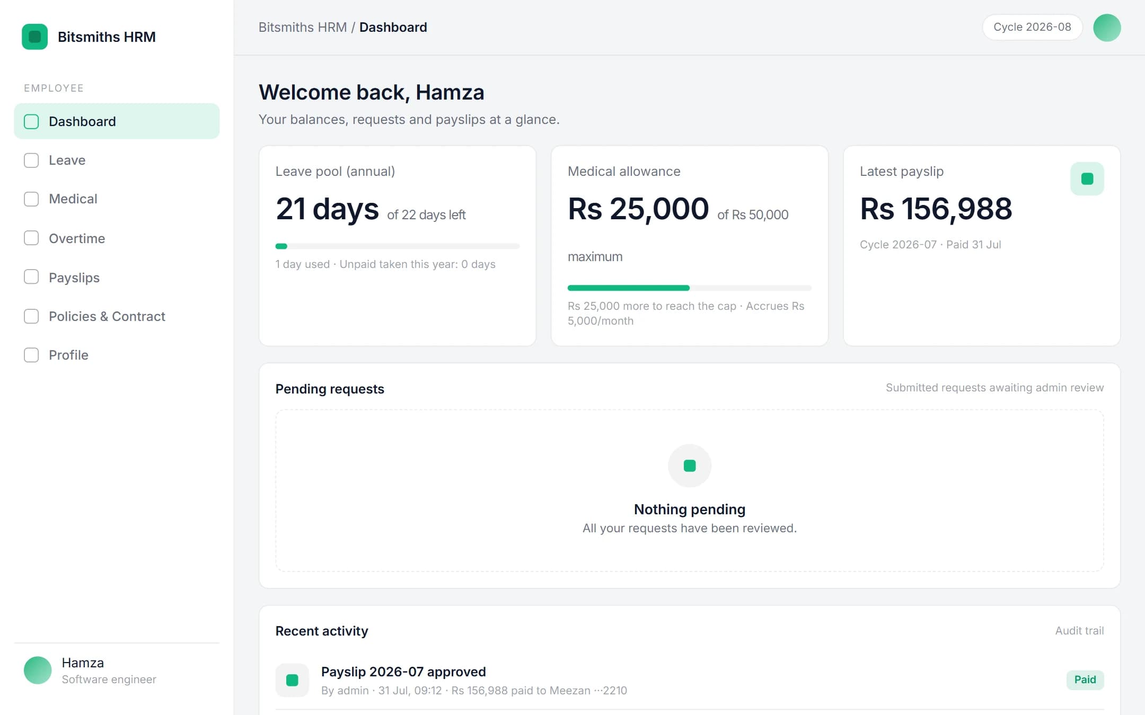
Task: Click the Bitsmiths HRM logo icon
Action: pyautogui.click(x=34, y=37)
